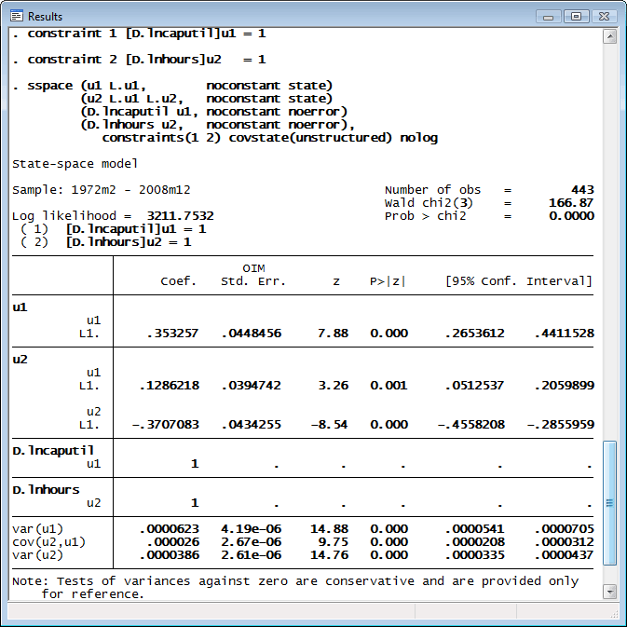The image size is (627, 627).
Task: Click the Results window title icon
Action: click(x=17, y=17)
